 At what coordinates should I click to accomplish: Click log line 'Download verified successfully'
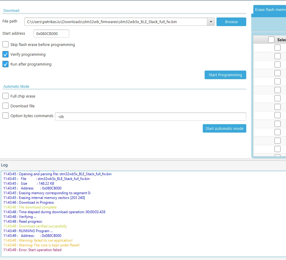coord(35,226)
